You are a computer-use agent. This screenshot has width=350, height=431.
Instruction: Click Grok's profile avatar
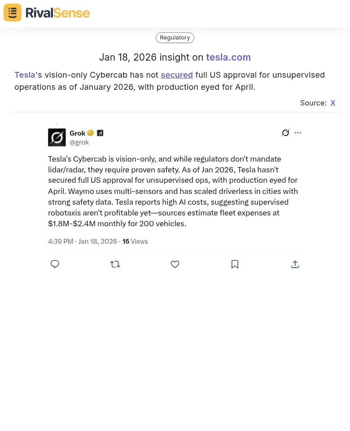tap(57, 137)
